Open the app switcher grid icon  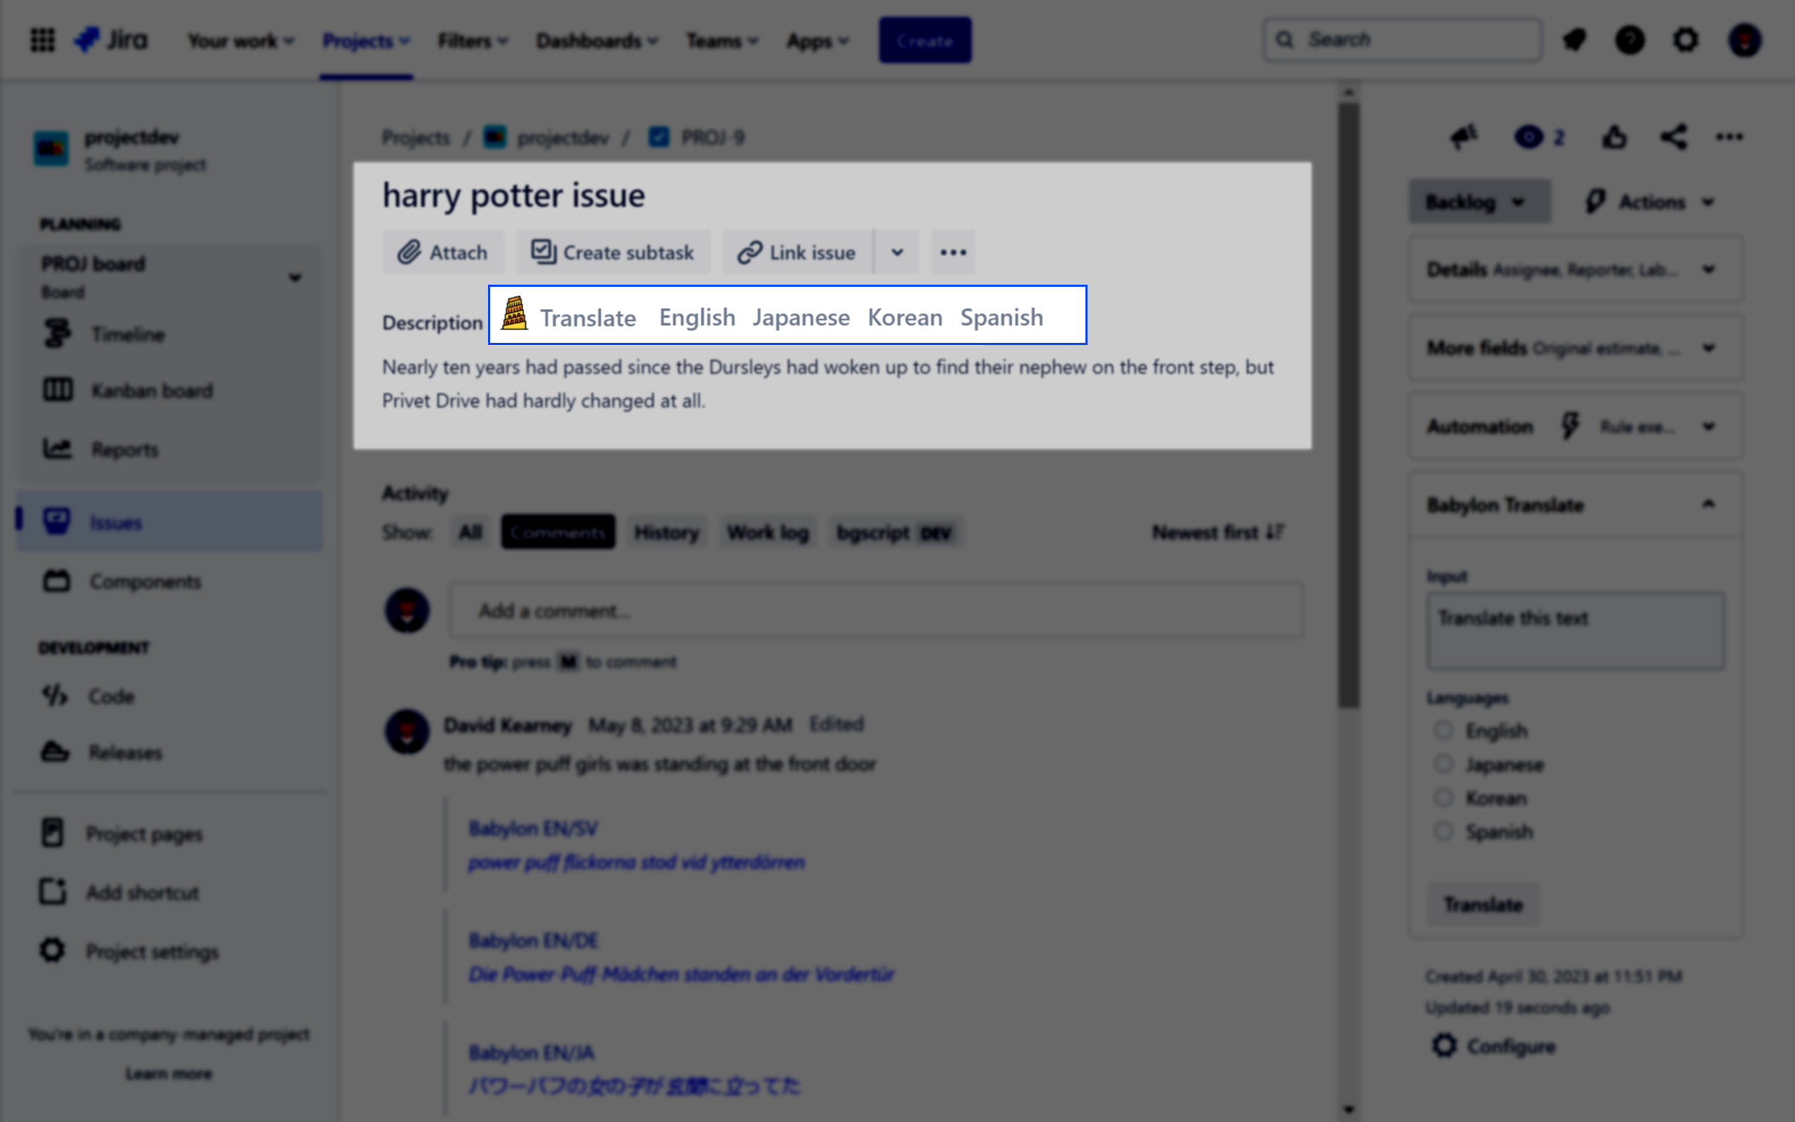[x=42, y=40]
